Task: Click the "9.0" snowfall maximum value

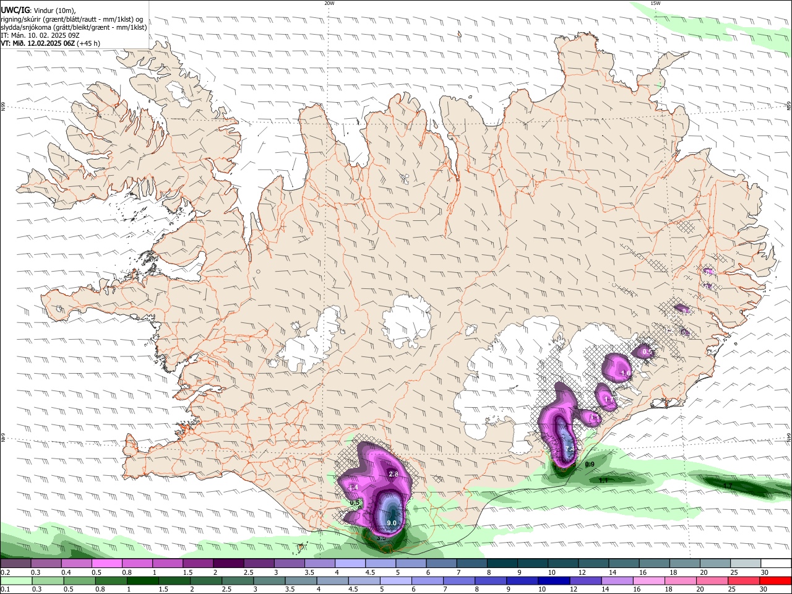Action: tap(392, 523)
